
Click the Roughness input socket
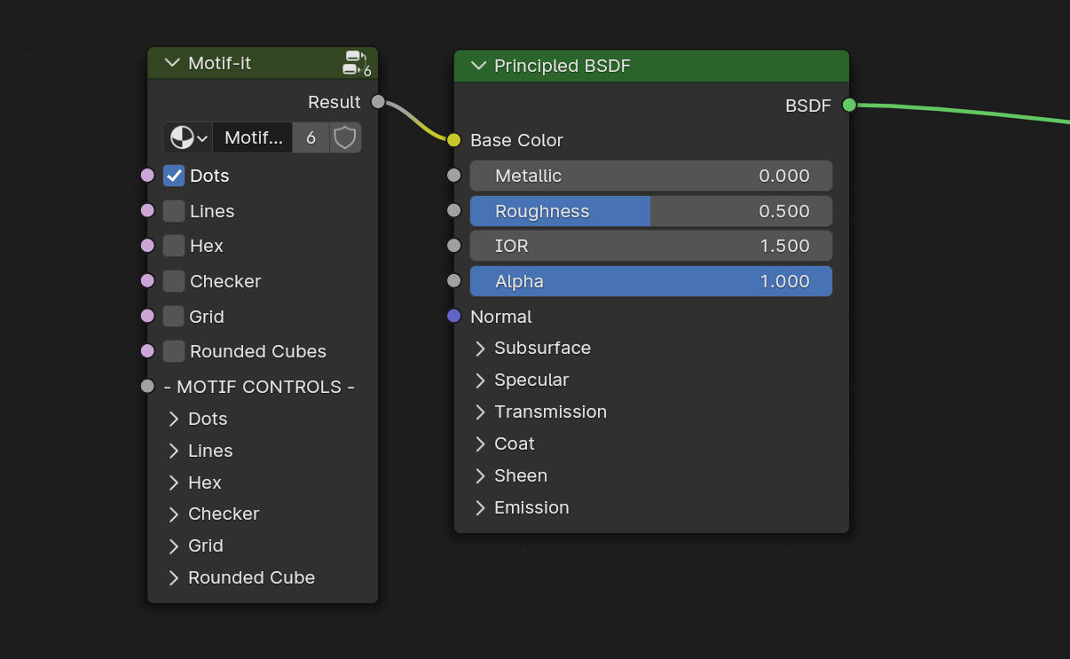coord(454,211)
